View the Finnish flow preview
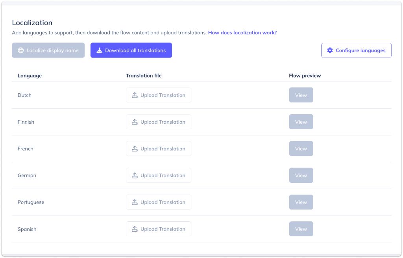Screen dimensions: 403x258 click(301, 122)
